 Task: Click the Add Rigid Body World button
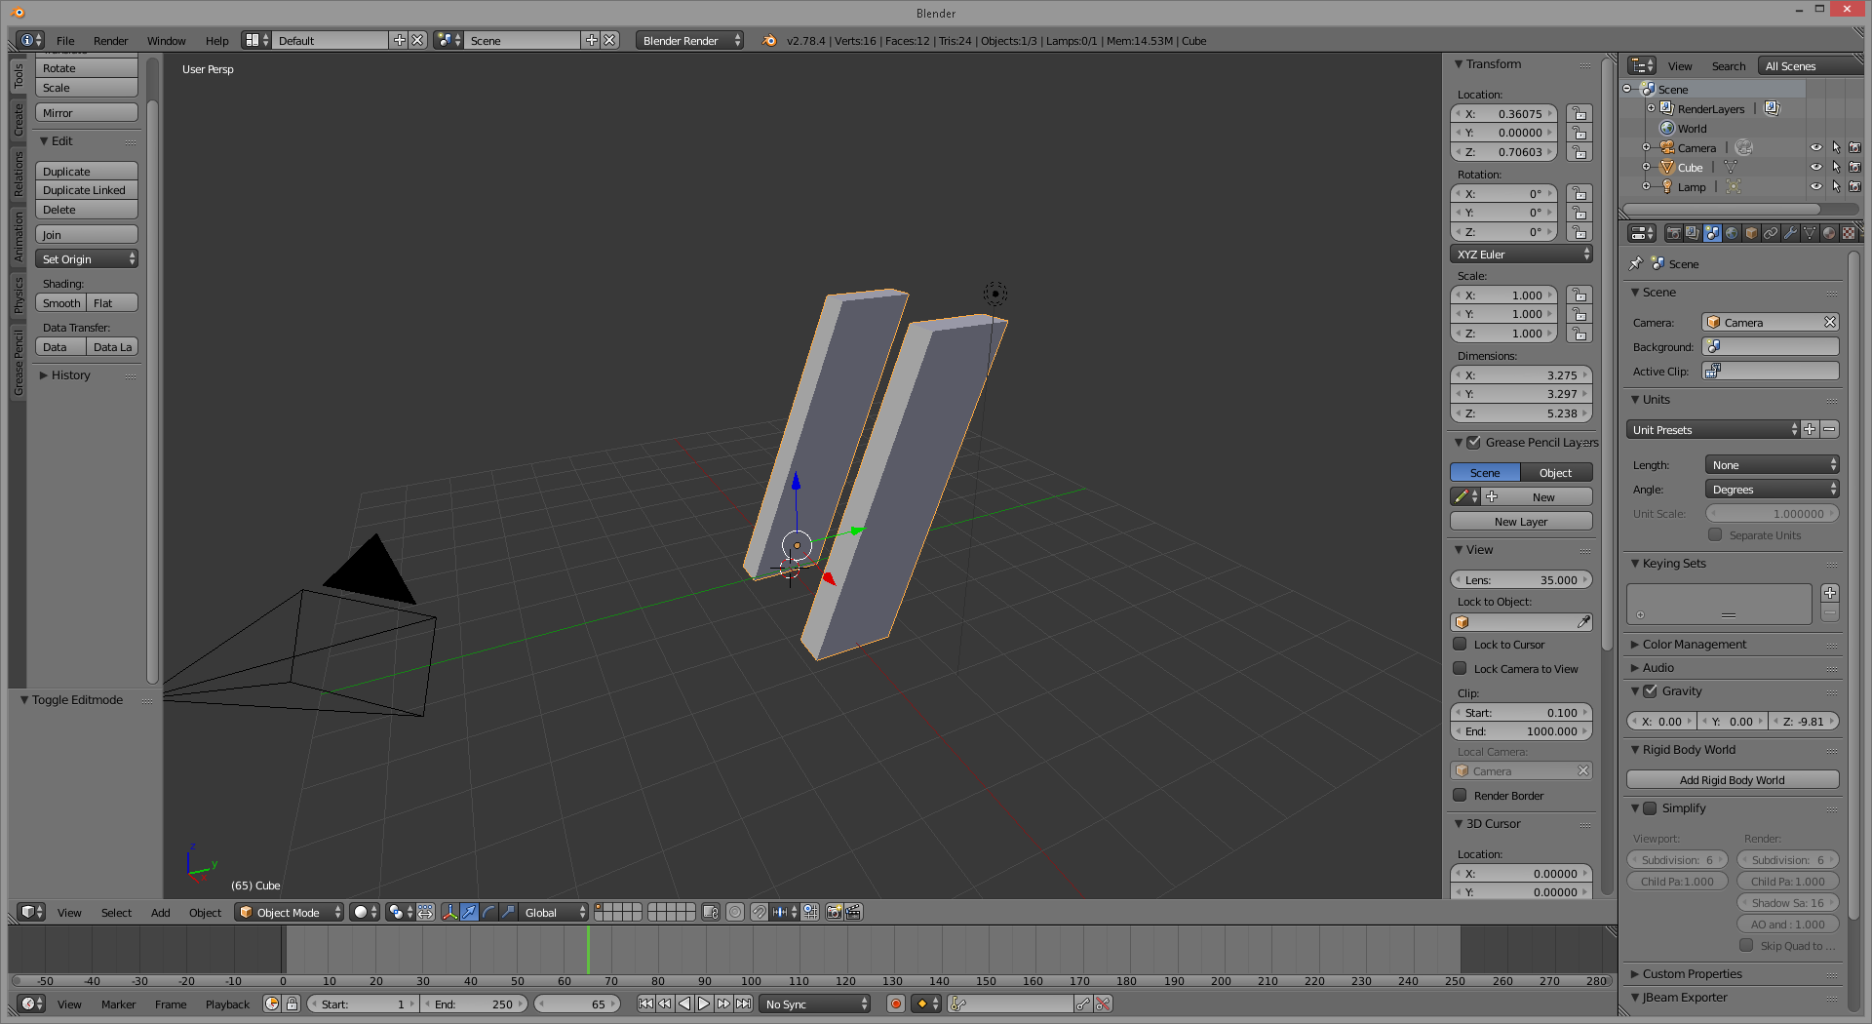click(1732, 780)
